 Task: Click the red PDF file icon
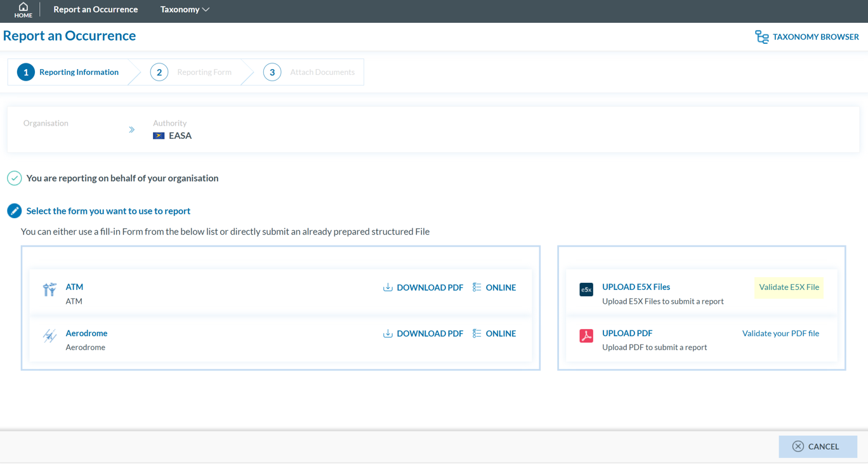[586, 336]
